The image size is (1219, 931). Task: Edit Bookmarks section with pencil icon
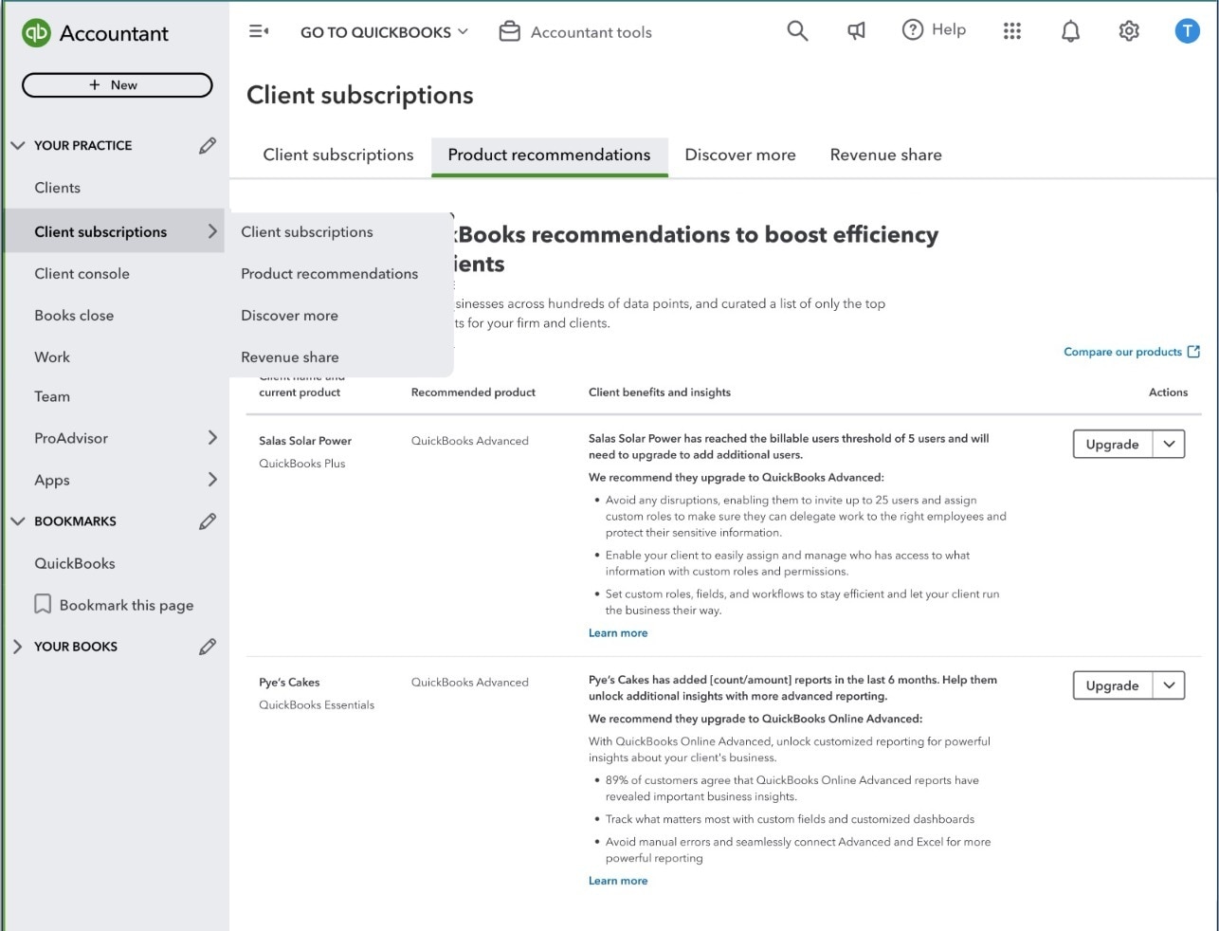(x=208, y=521)
